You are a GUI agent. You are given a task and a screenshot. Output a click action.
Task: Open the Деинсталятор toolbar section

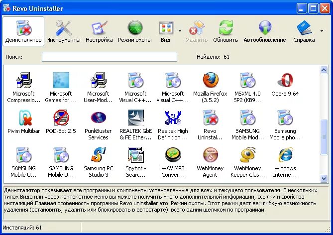pyautogui.click(x=23, y=31)
